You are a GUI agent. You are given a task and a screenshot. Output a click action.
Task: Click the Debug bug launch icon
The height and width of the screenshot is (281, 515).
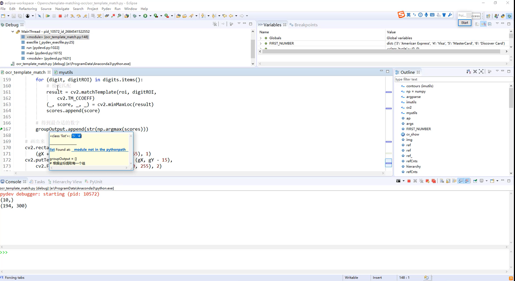(135, 16)
